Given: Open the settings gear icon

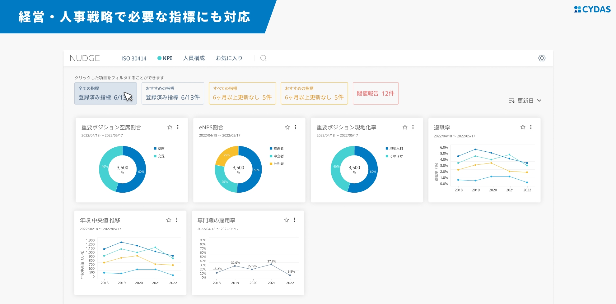Looking at the screenshot, I should [x=542, y=58].
